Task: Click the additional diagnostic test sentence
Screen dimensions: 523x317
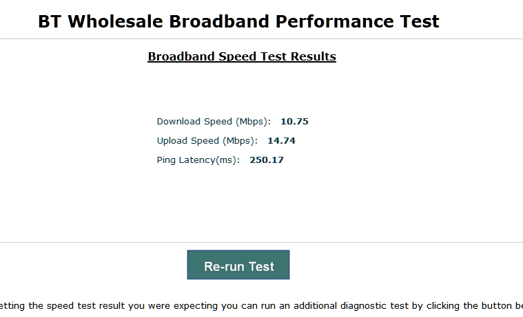Action: (x=262, y=305)
